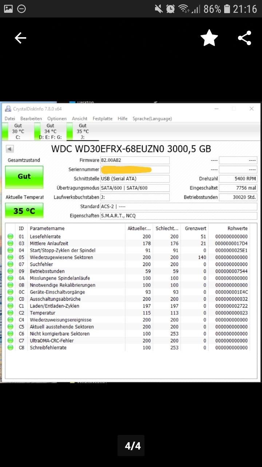262x467 pixels.
Task: Tap the Wi-Fi icon in status bar
Action: (x=184, y=9)
